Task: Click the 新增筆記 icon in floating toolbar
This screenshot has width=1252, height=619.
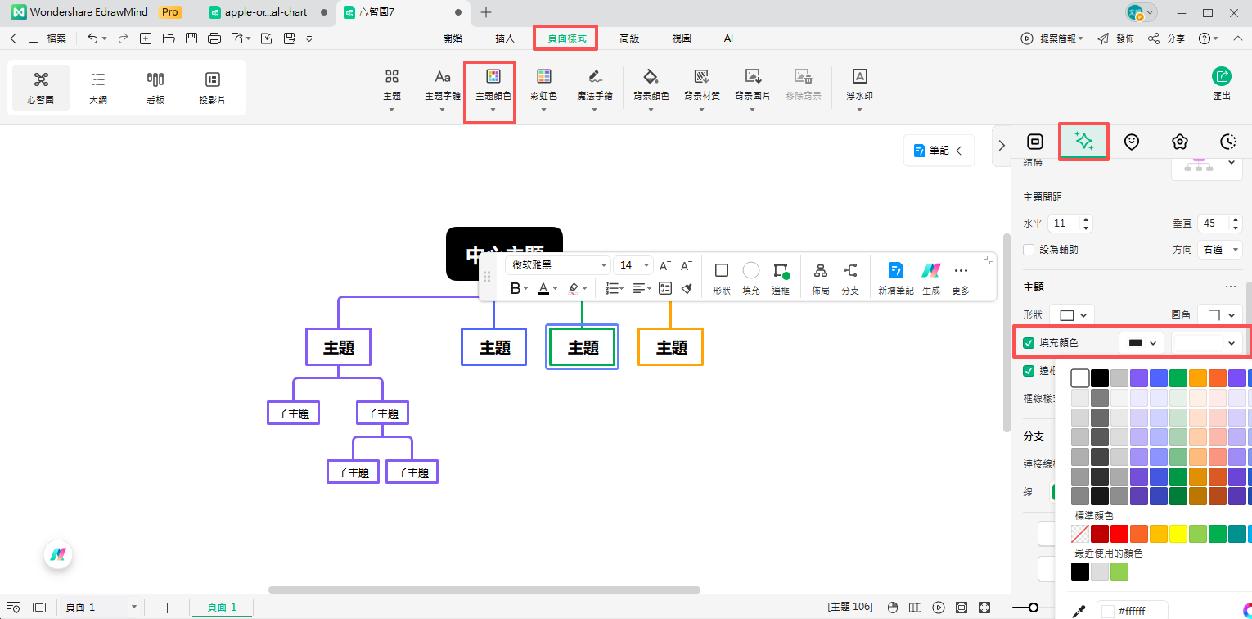Action: pyautogui.click(x=895, y=271)
